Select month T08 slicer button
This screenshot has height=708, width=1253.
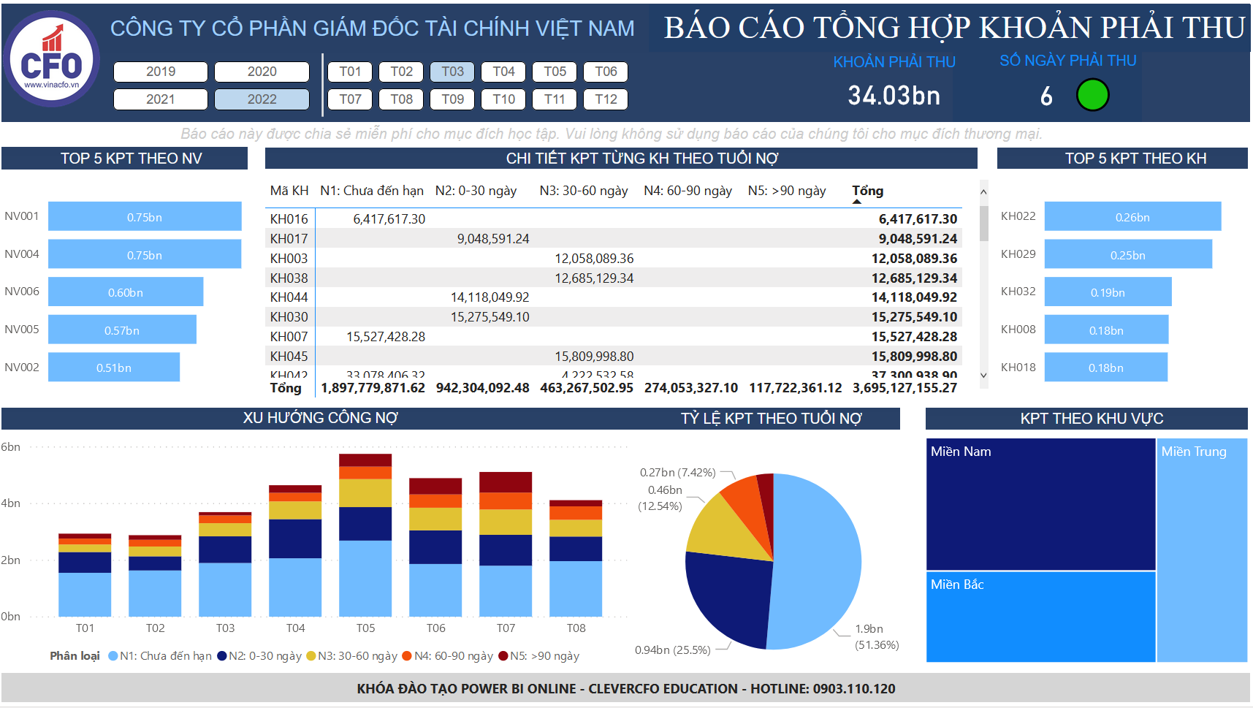click(402, 99)
